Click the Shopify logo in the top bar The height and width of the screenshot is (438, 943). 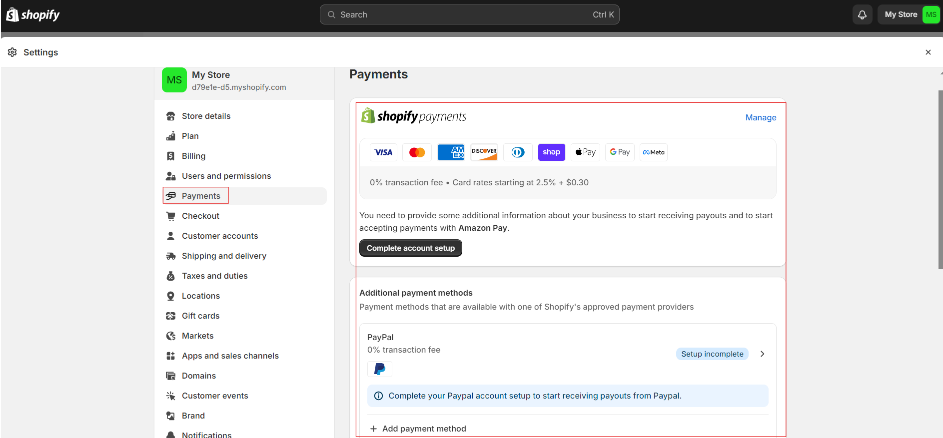tap(33, 15)
